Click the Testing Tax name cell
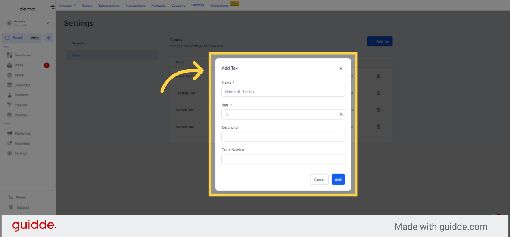Viewport: 510px width, 237px height. [x=185, y=93]
